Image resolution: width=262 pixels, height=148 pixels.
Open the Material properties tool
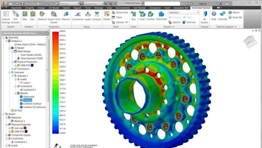tap(42, 16)
